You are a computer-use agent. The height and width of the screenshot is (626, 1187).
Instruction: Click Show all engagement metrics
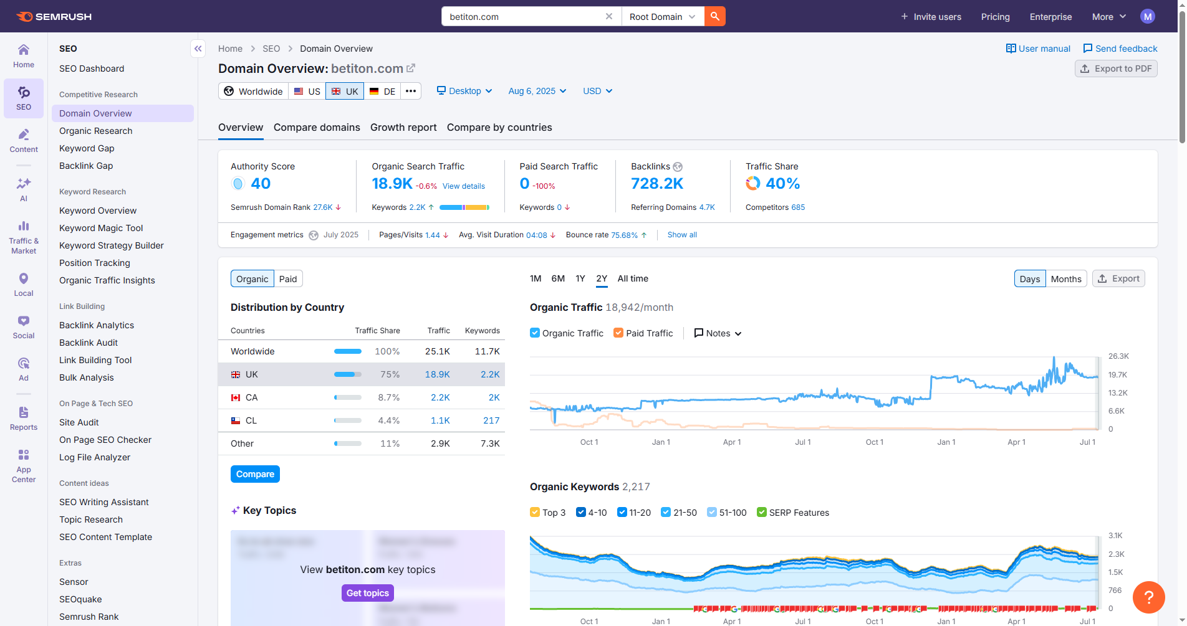[x=682, y=235]
